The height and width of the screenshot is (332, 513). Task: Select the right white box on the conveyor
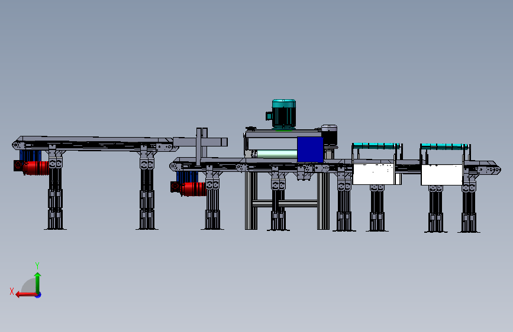tap(441, 175)
